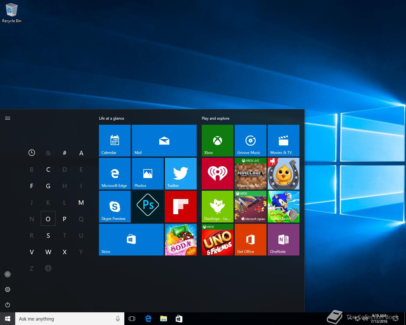Jump to the # app group
This screenshot has height=325, width=406.
(x=65, y=153)
